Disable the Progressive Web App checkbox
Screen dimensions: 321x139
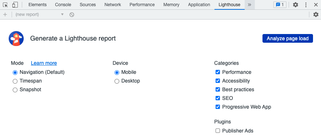(x=218, y=107)
